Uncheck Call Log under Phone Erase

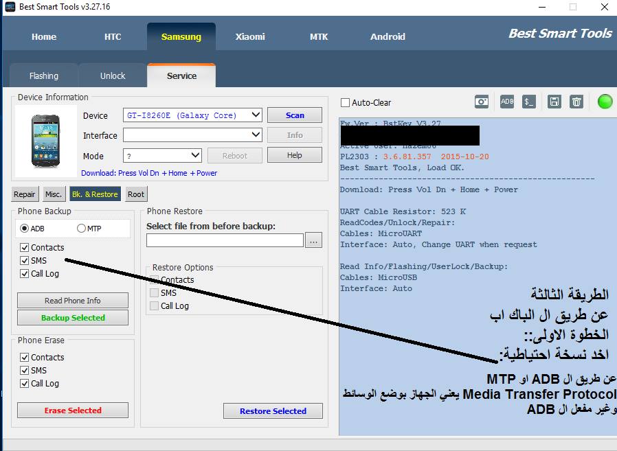pyautogui.click(x=25, y=383)
